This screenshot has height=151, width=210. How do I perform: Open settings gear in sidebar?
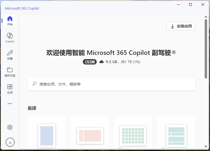[x=10, y=127]
